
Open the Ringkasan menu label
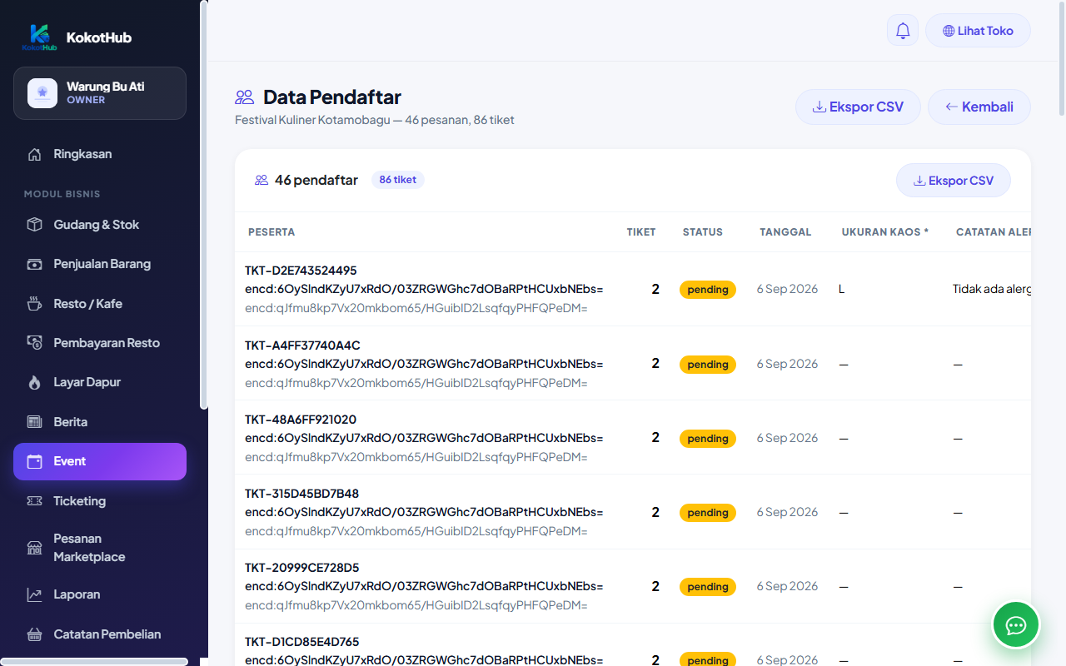[x=82, y=154]
